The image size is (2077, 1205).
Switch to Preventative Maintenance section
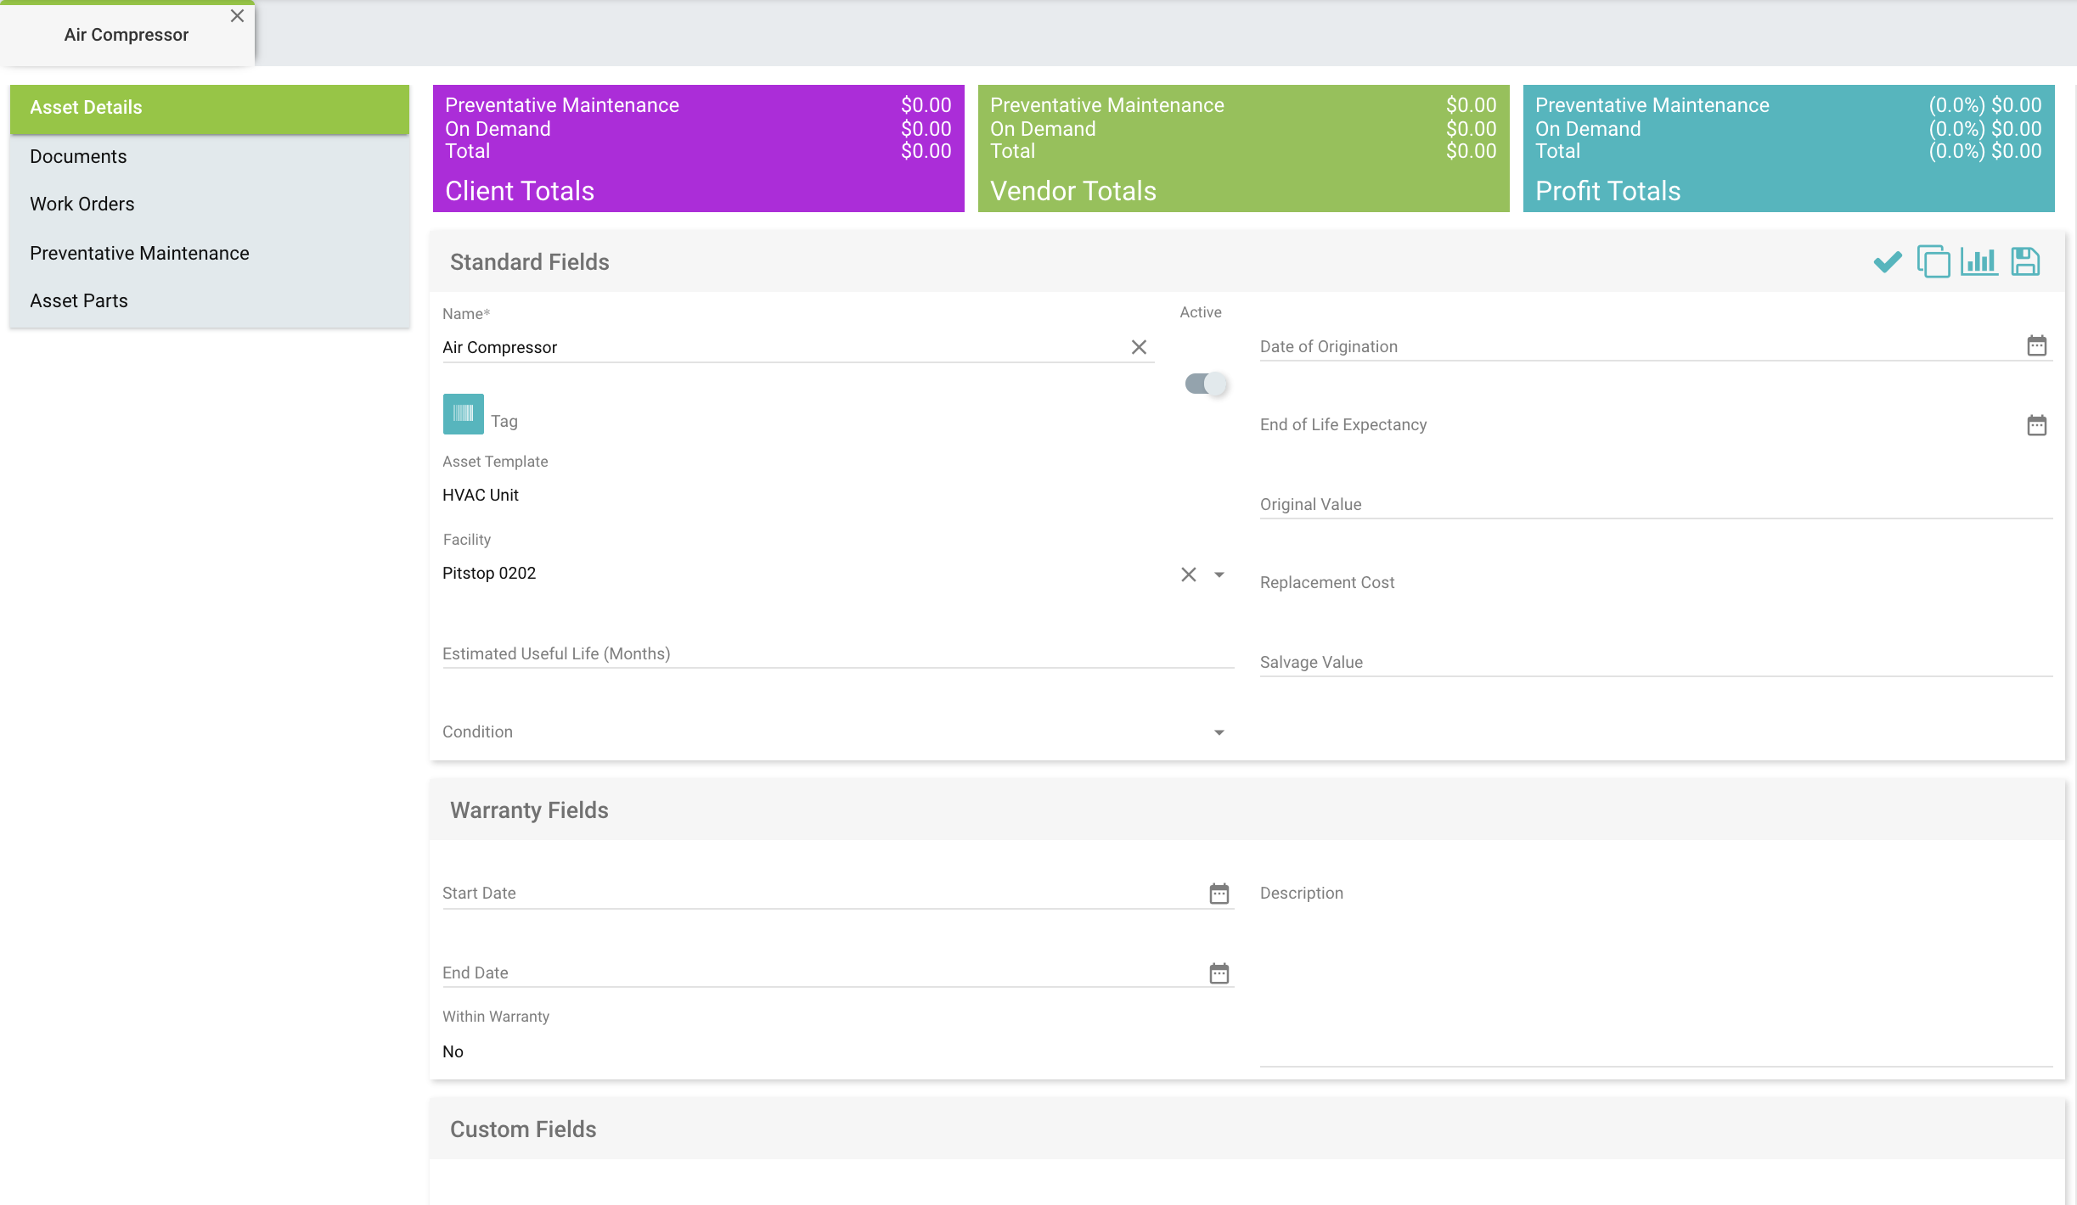click(x=139, y=254)
